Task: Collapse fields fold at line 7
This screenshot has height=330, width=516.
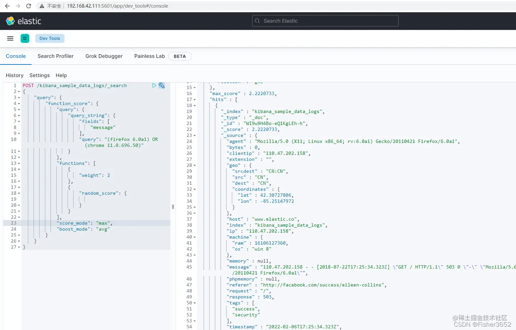Action: (19, 121)
